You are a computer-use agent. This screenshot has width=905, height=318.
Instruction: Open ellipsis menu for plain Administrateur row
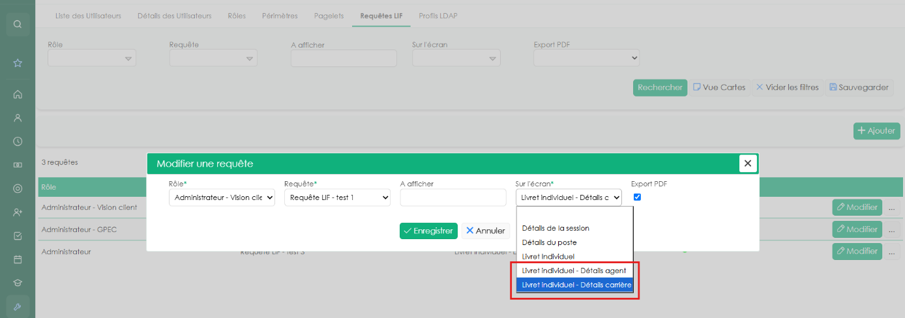[891, 251]
